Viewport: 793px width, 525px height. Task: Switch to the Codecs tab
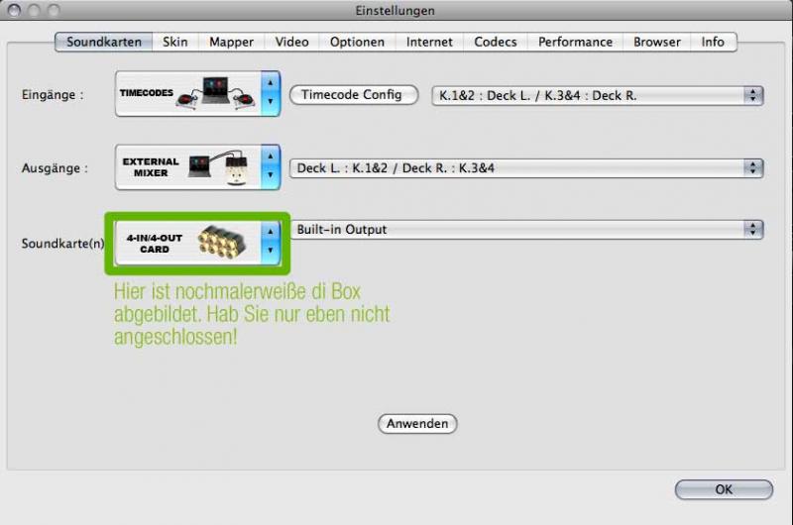495,42
